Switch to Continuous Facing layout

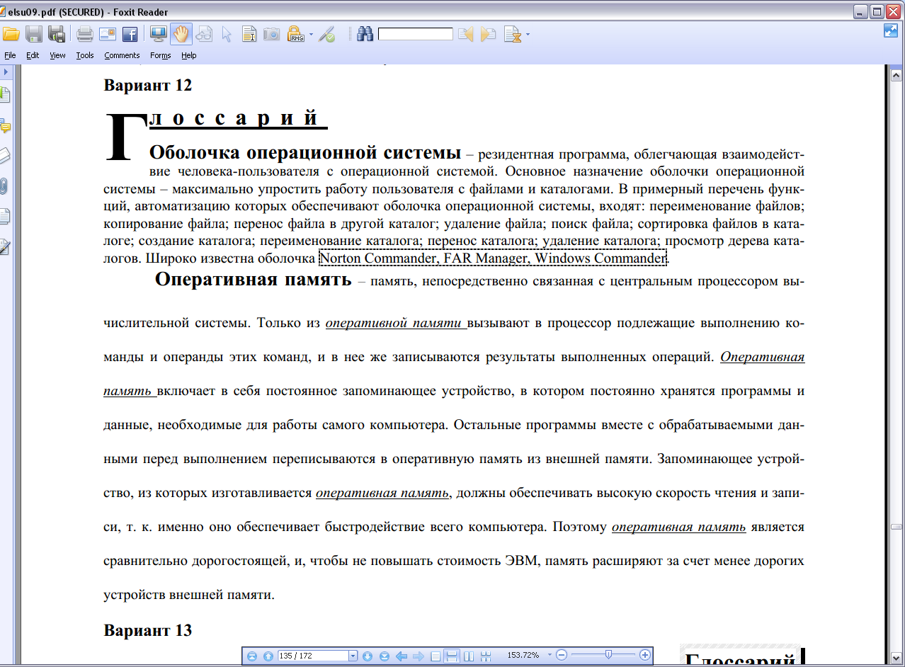[486, 656]
